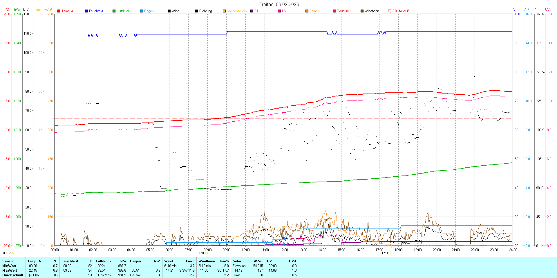Click the Durchschnitt row label
This screenshot has height=278, width=557.
point(13,275)
